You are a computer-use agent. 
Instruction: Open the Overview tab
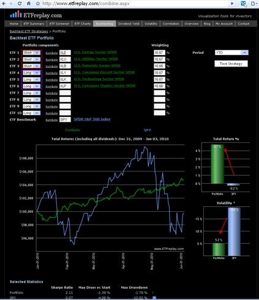[192, 24]
